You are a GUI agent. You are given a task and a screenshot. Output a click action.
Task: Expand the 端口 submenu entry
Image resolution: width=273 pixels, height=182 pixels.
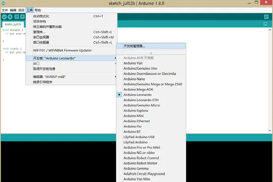point(72,64)
